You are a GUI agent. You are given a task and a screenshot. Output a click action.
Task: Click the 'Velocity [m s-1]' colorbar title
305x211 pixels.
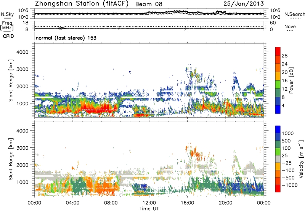click(x=301, y=159)
